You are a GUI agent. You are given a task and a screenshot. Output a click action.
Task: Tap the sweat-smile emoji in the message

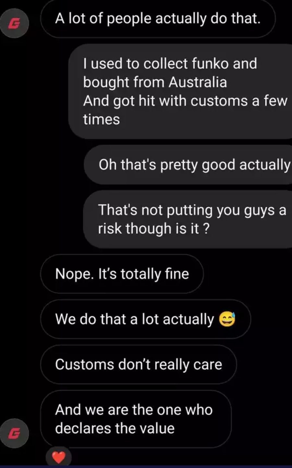(x=227, y=319)
